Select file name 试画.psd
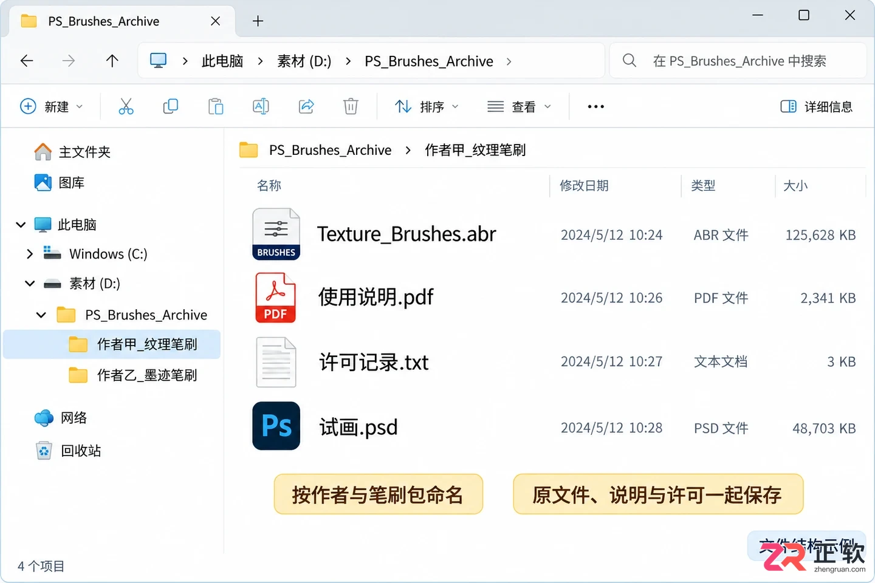 (359, 428)
